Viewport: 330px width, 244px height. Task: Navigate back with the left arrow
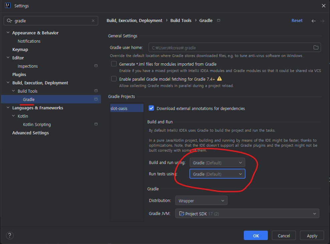pyautogui.click(x=314, y=21)
